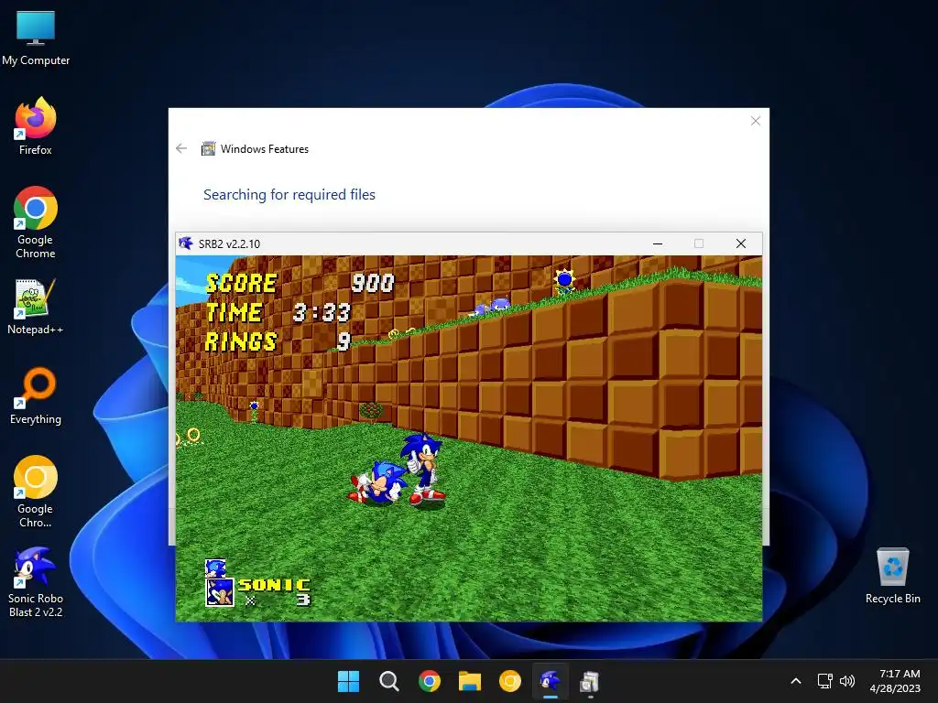This screenshot has height=703, width=938.
Task: Open taskbar Search magnifier
Action: coord(388,681)
